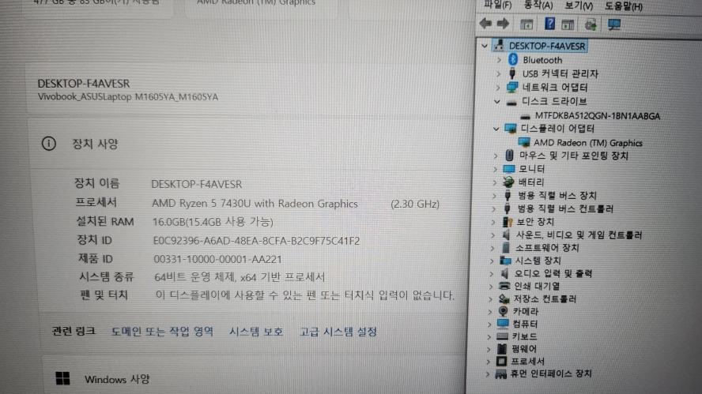
Task: Expand the USB 커넥터 관리자 category
Action: 498,73
